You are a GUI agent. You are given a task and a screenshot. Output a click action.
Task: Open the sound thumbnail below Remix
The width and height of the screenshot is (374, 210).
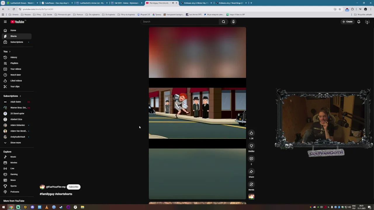point(251,197)
